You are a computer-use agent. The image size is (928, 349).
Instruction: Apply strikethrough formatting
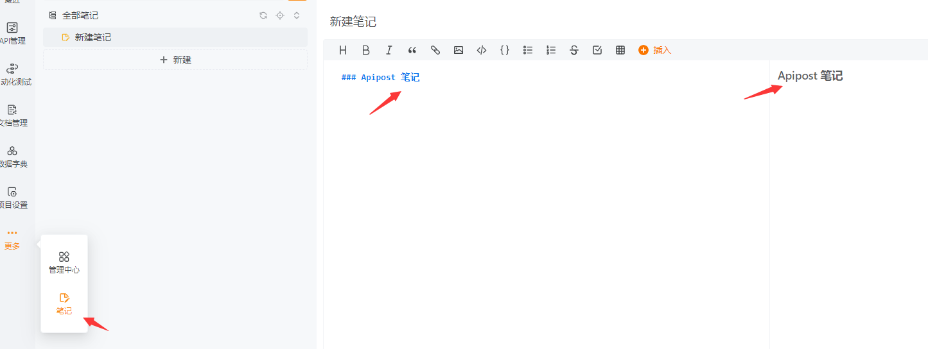click(x=574, y=50)
